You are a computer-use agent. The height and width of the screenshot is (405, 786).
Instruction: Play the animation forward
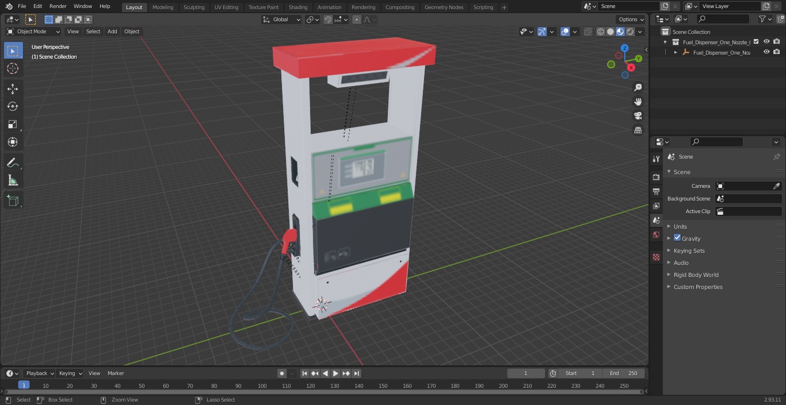[335, 373]
